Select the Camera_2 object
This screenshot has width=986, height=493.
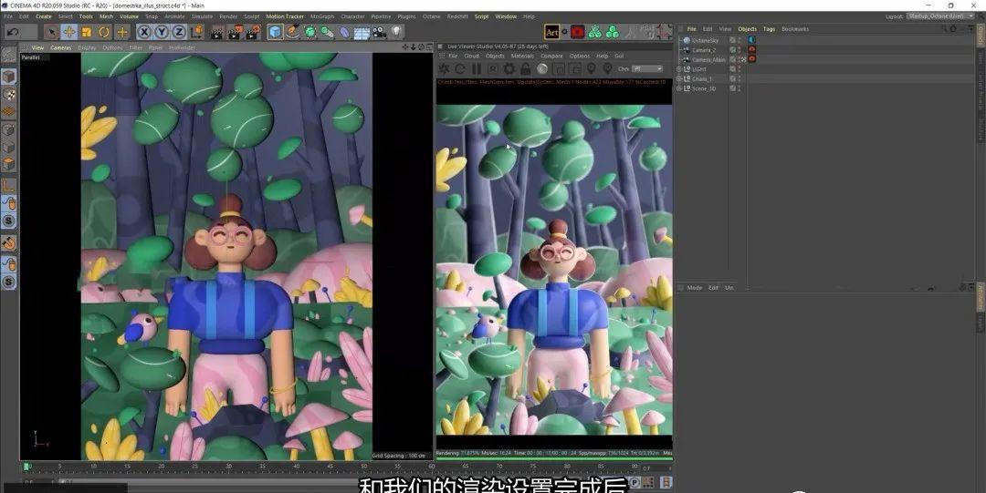(x=704, y=49)
